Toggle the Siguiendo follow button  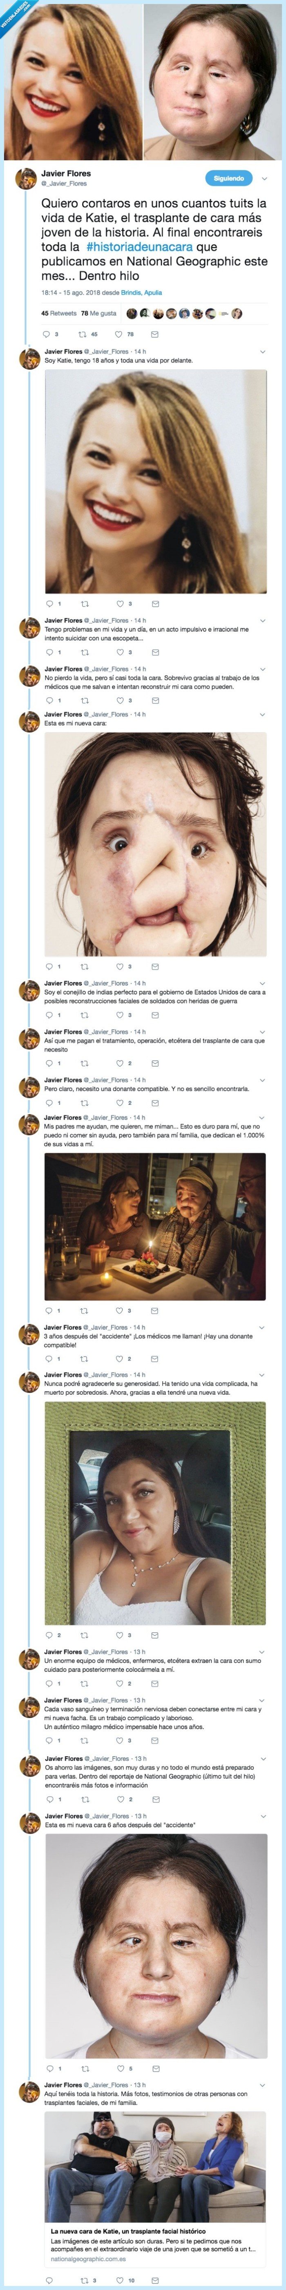click(228, 179)
